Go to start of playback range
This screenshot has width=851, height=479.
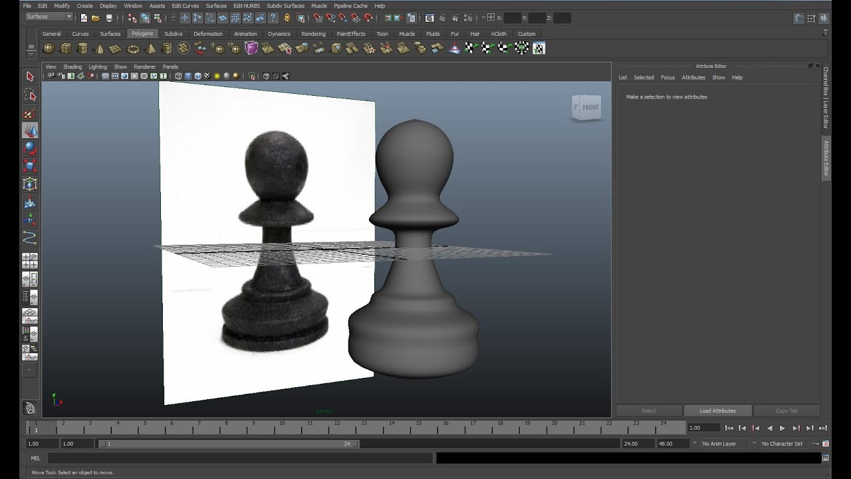pos(729,428)
